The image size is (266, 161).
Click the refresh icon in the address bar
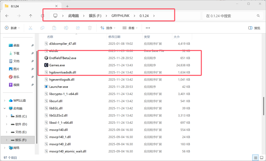click(43, 16)
